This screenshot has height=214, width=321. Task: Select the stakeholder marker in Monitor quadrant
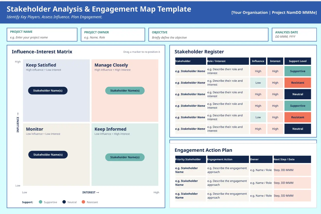pyautogui.click(x=48, y=154)
